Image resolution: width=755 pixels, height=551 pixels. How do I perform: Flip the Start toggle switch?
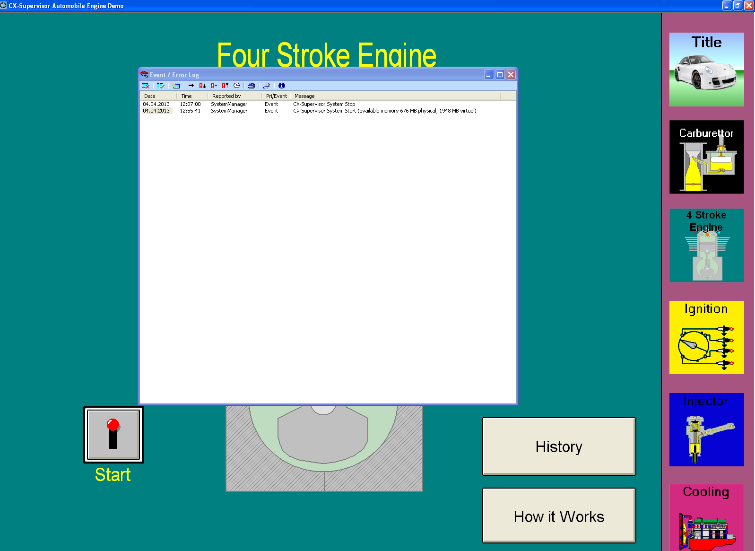point(113,434)
